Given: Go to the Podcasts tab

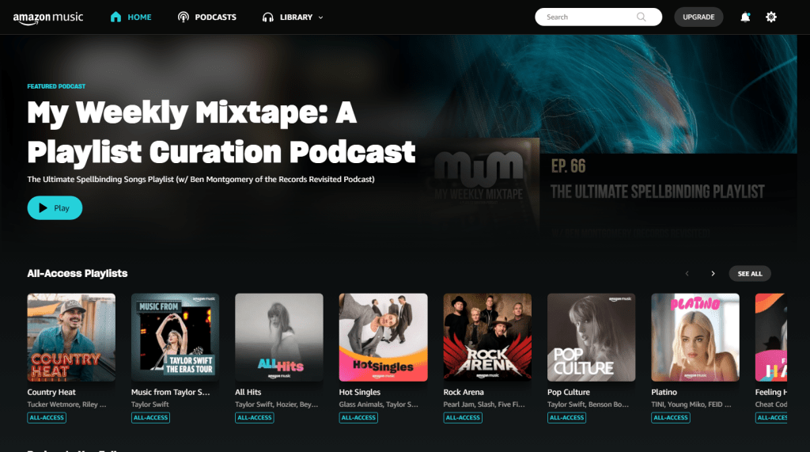Looking at the screenshot, I should pyautogui.click(x=215, y=17).
